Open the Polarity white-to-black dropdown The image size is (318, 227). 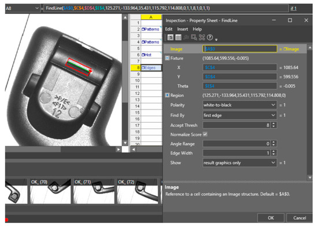point(240,105)
